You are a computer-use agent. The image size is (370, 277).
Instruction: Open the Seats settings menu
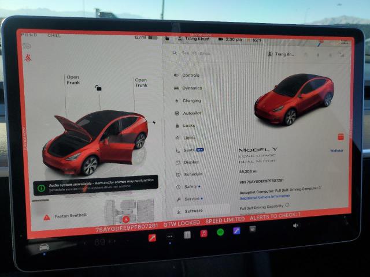190,150
